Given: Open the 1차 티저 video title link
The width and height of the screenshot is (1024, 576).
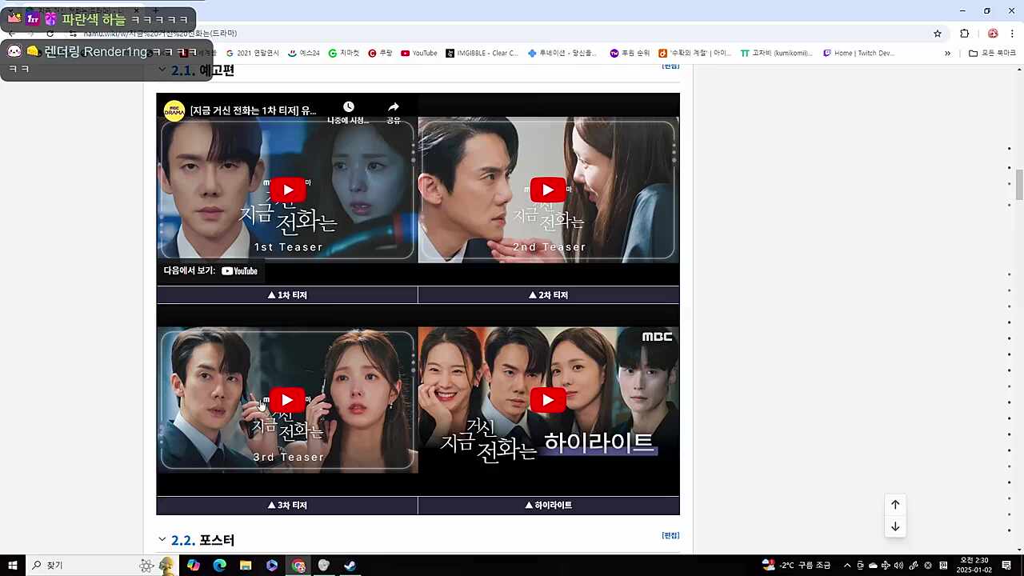Looking at the screenshot, I should click(253, 110).
